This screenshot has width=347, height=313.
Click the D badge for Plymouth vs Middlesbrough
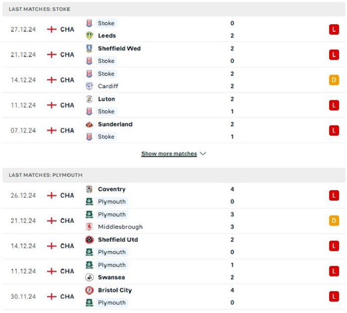(334, 220)
